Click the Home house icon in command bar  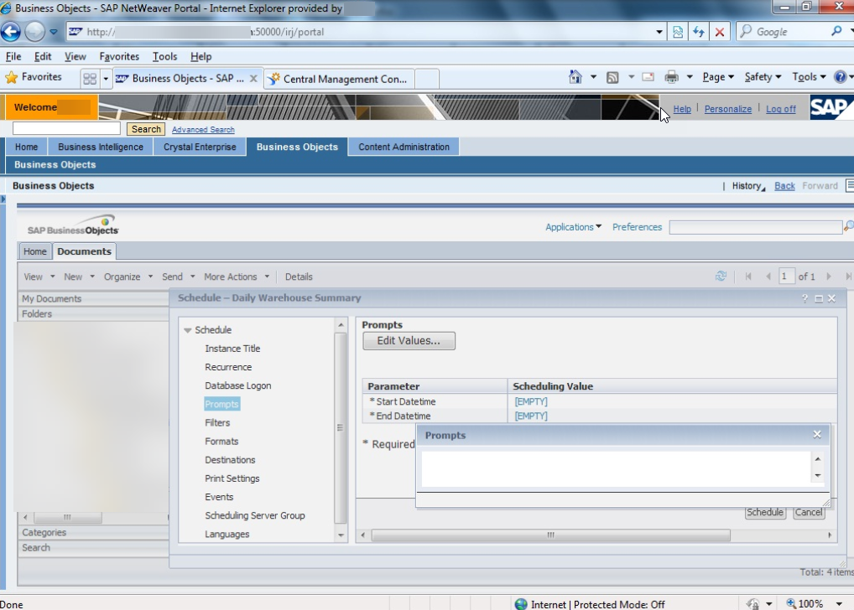[575, 77]
